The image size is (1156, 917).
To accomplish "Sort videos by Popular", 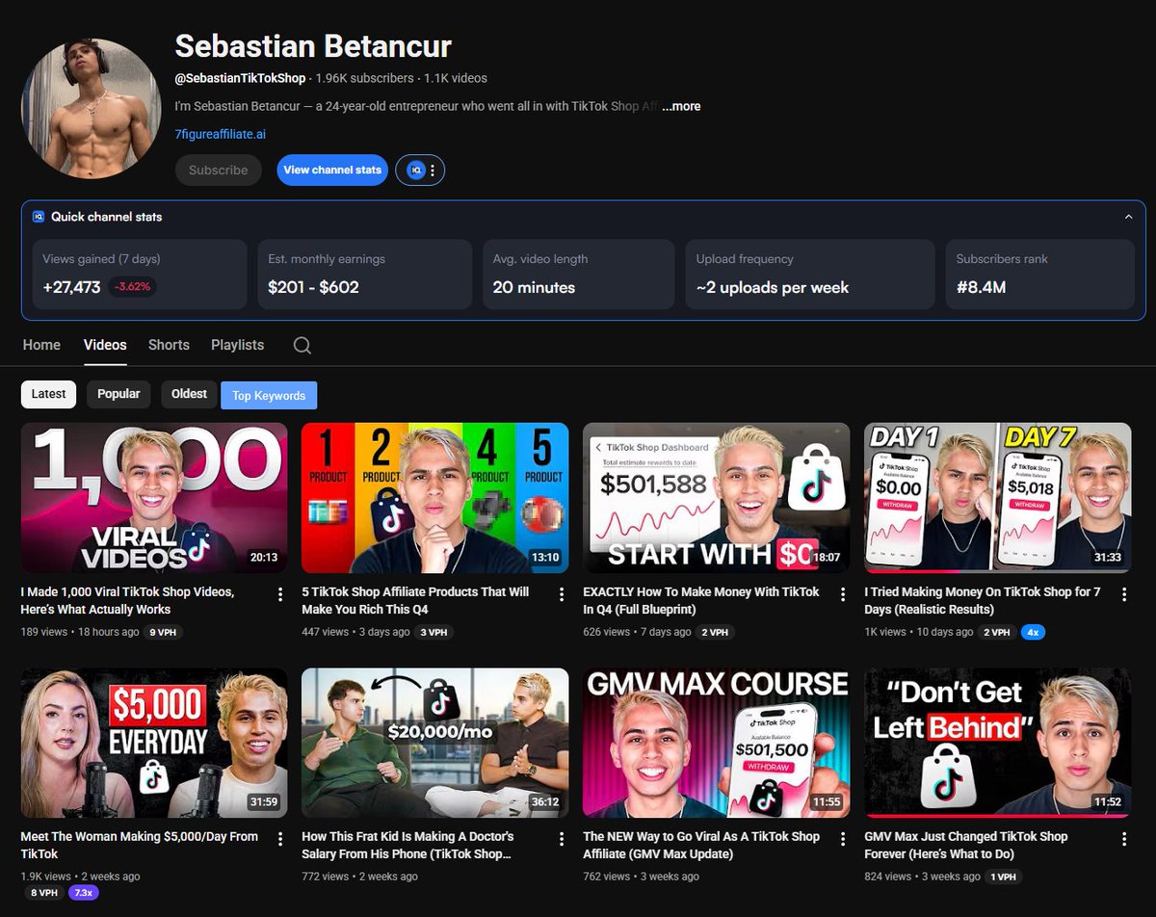I will (x=118, y=394).
